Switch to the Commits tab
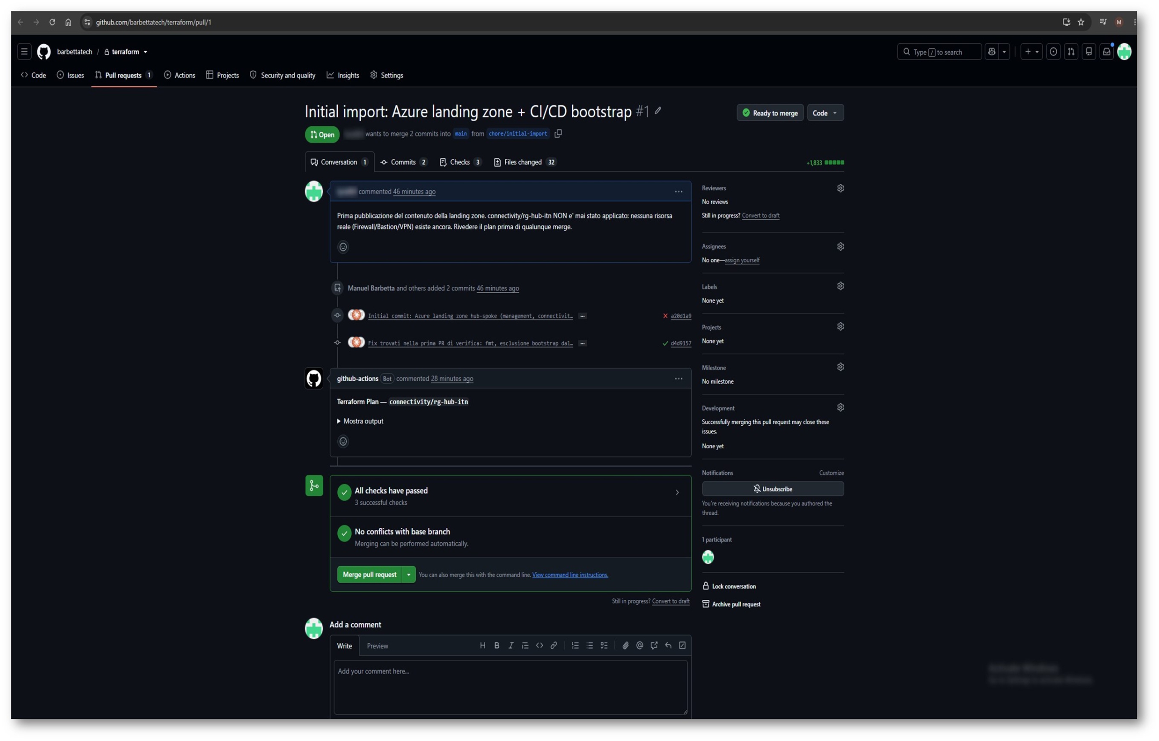This screenshot has height=741, width=1159. point(403,163)
